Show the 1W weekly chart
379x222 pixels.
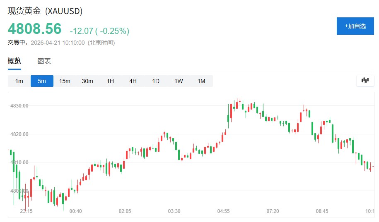pos(179,81)
